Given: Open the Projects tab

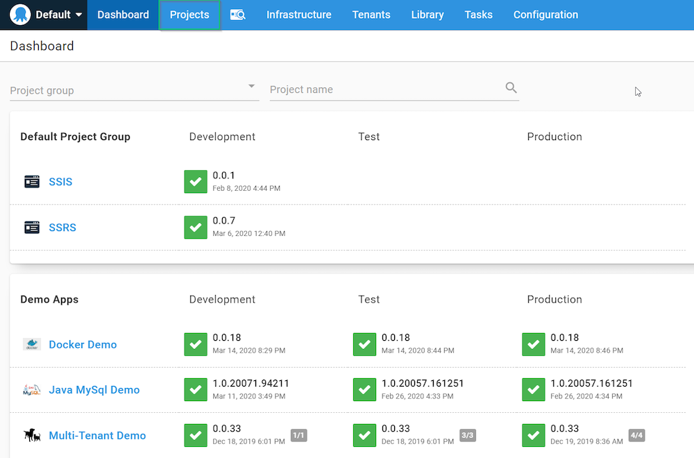Looking at the screenshot, I should [x=189, y=15].
